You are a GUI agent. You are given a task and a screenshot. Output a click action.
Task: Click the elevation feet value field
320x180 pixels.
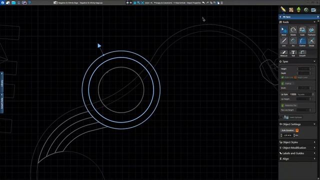pos(287,135)
